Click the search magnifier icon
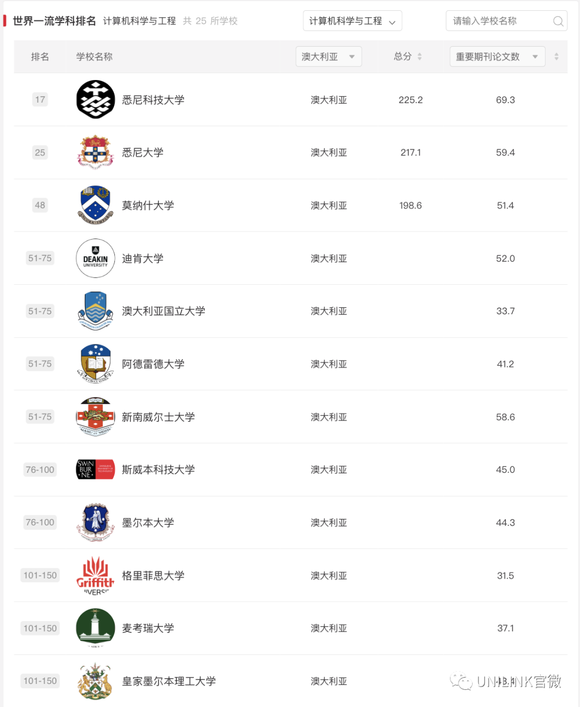The image size is (580, 707). 558,21
